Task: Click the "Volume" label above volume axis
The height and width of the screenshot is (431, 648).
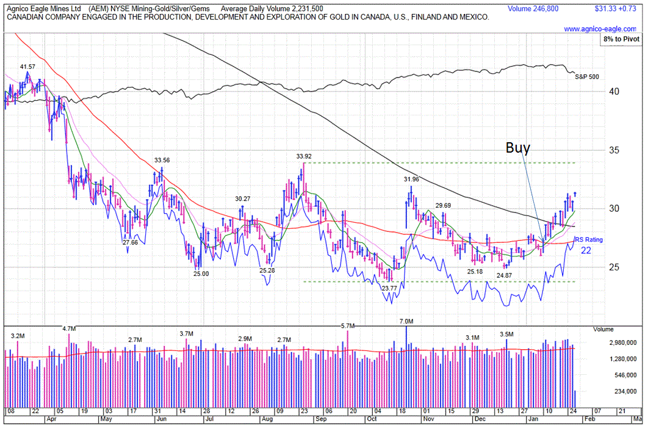Action: [x=603, y=330]
